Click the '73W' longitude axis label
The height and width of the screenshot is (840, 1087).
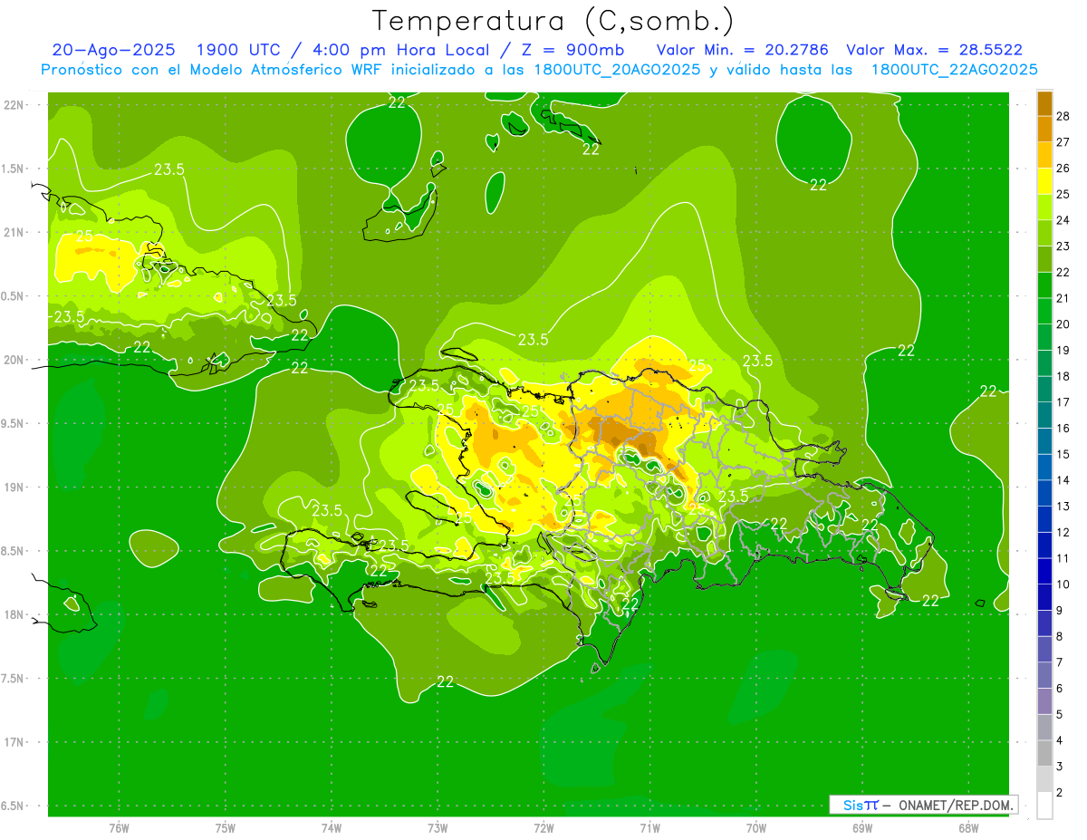pos(438,828)
